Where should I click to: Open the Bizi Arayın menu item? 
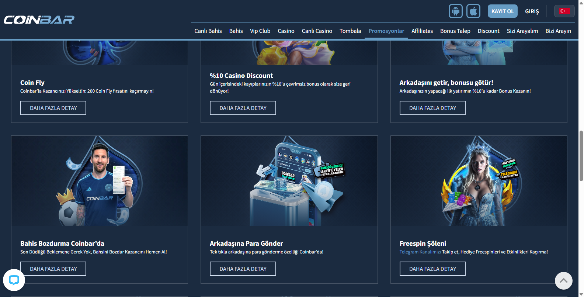pyautogui.click(x=558, y=31)
